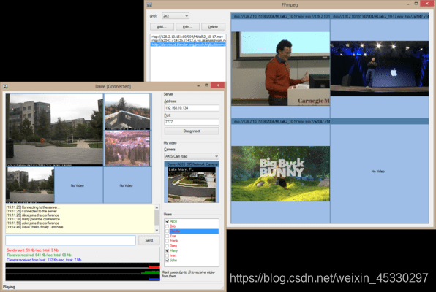Image resolution: width=436 pixels, height=292 pixels.
Task: Open the Camera AXIS Cam road dropdown
Action: pyautogui.click(x=192, y=156)
